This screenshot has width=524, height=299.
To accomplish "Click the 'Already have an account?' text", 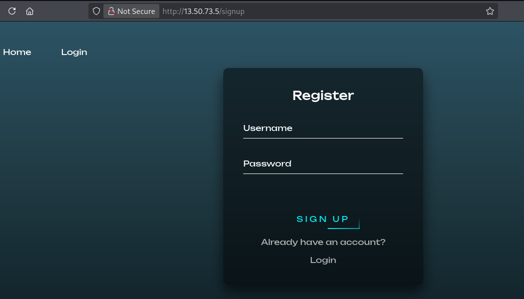I will click(323, 242).
